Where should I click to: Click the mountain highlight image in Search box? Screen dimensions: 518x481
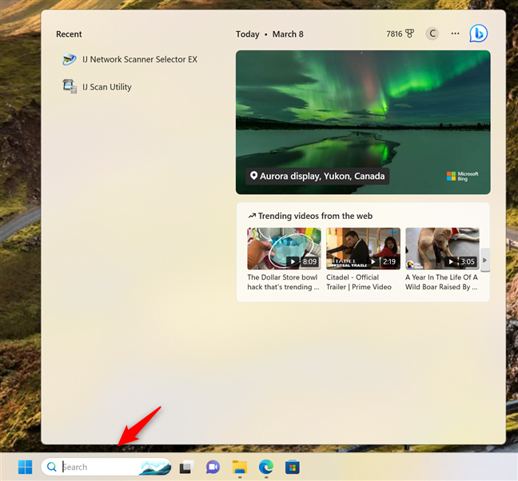coord(155,467)
